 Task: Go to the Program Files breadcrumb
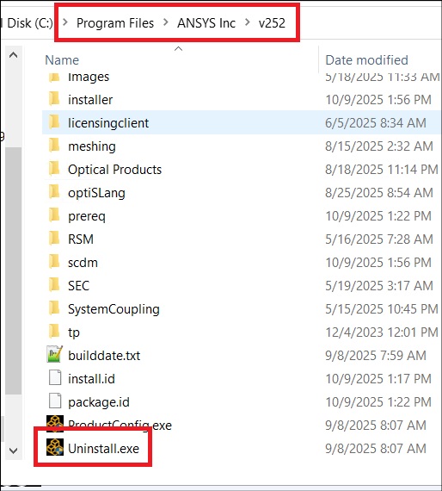coord(115,23)
